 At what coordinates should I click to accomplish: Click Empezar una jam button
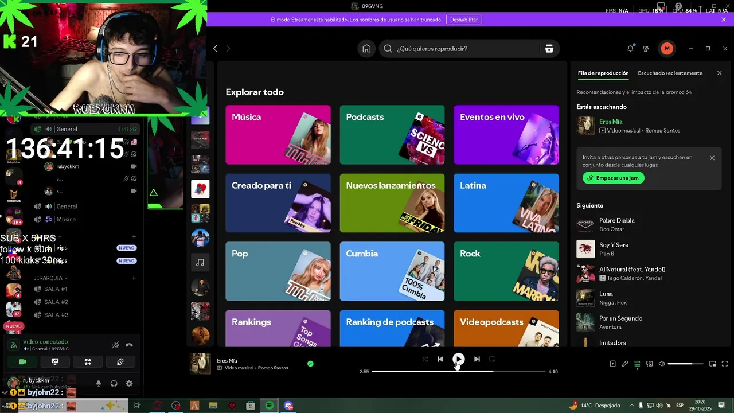point(614,178)
